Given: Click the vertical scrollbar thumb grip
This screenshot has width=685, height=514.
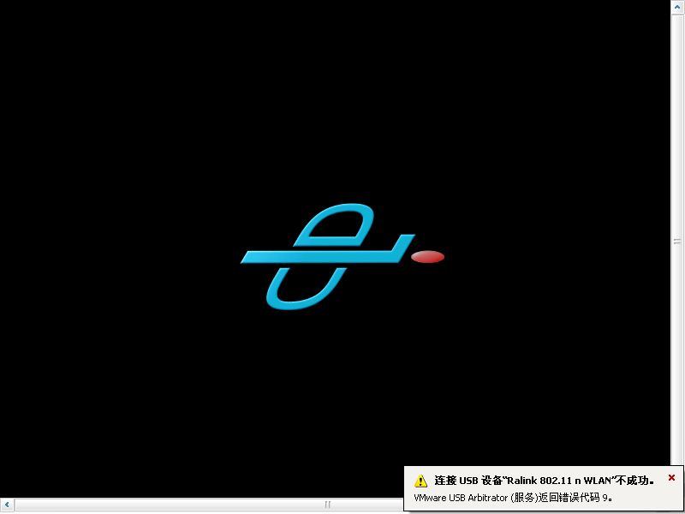Looking at the screenshot, I should [677, 242].
